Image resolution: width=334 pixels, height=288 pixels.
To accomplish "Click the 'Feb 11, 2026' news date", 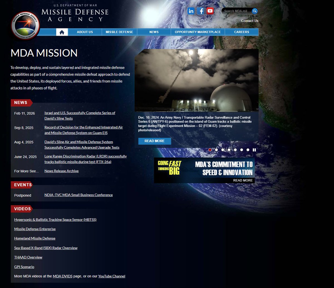I will pos(24,113).
